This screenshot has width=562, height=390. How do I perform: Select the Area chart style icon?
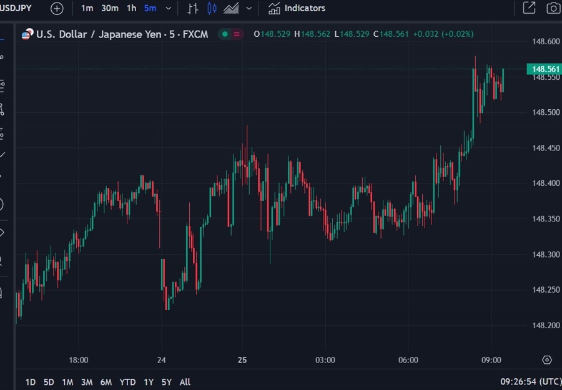231,8
